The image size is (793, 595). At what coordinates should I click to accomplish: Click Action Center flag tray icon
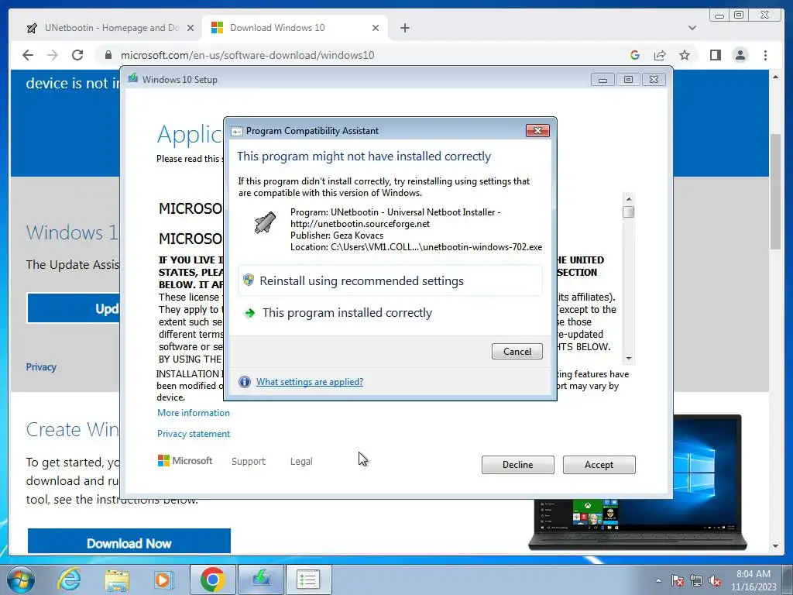point(678,580)
